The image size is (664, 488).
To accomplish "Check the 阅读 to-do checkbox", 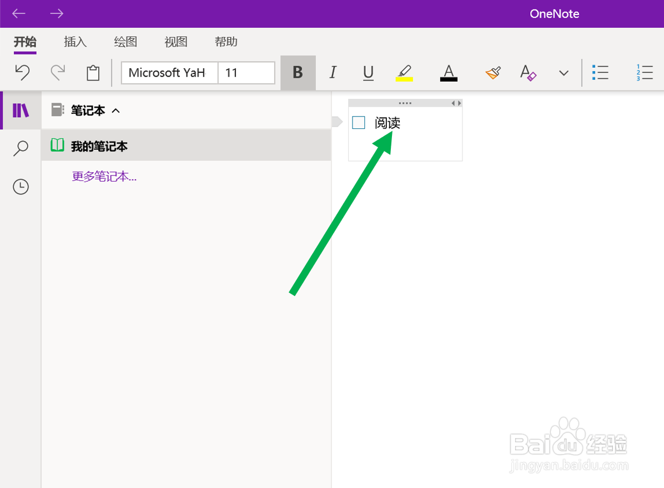I will (359, 123).
